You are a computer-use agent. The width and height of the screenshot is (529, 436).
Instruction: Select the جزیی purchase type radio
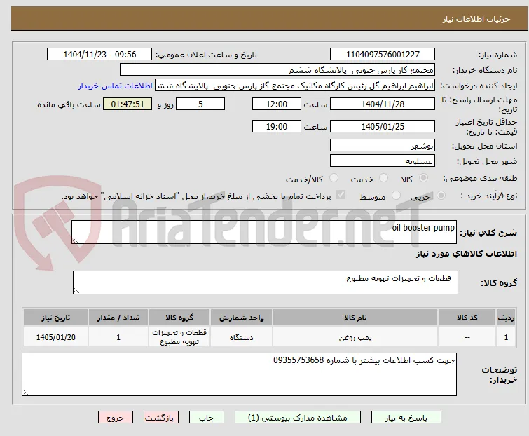tap(441, 196)
